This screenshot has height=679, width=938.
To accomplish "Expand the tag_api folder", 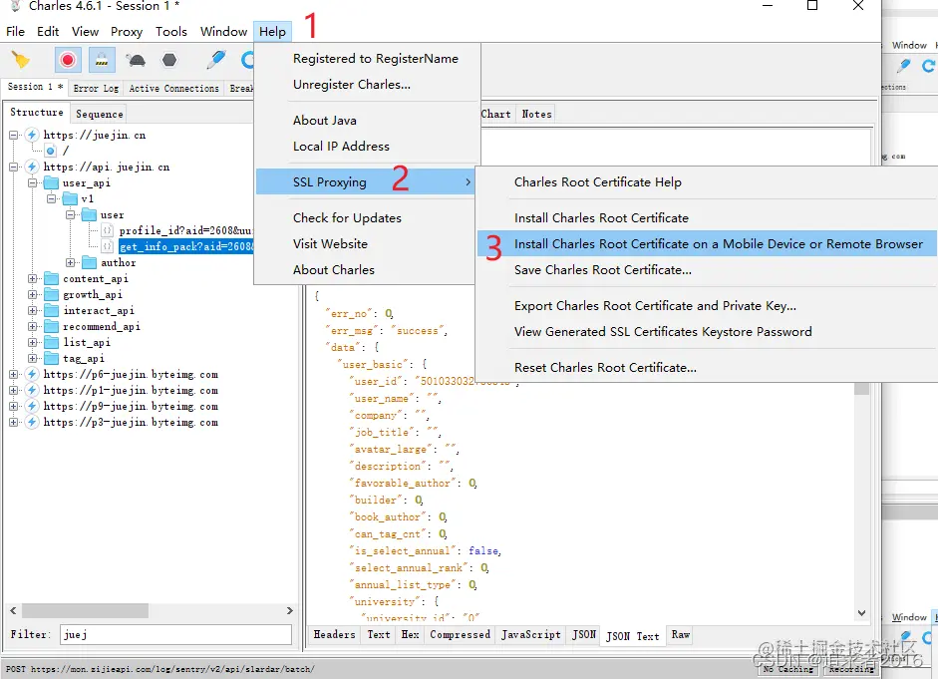I will [32, 358].
